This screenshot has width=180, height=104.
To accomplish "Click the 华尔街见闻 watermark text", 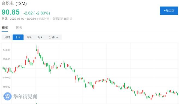I will (x=25, y=96).
